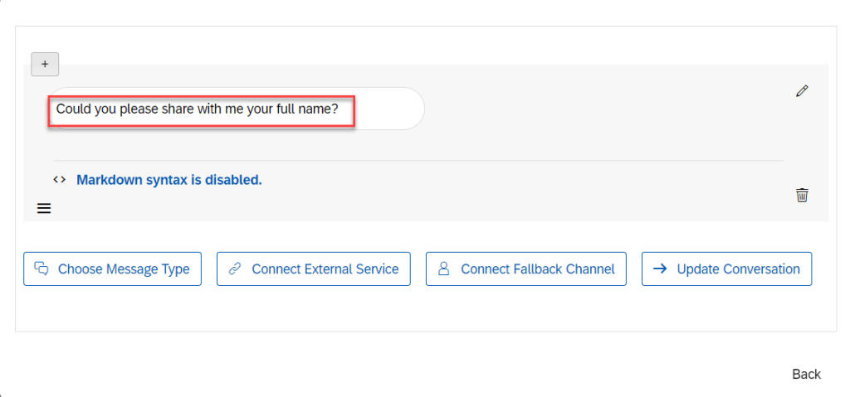Open the Choose Message Type options
Screen dimensions: 850x397
coord(112,269)
